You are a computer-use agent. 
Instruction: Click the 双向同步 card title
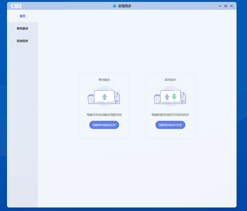[170, 80]
